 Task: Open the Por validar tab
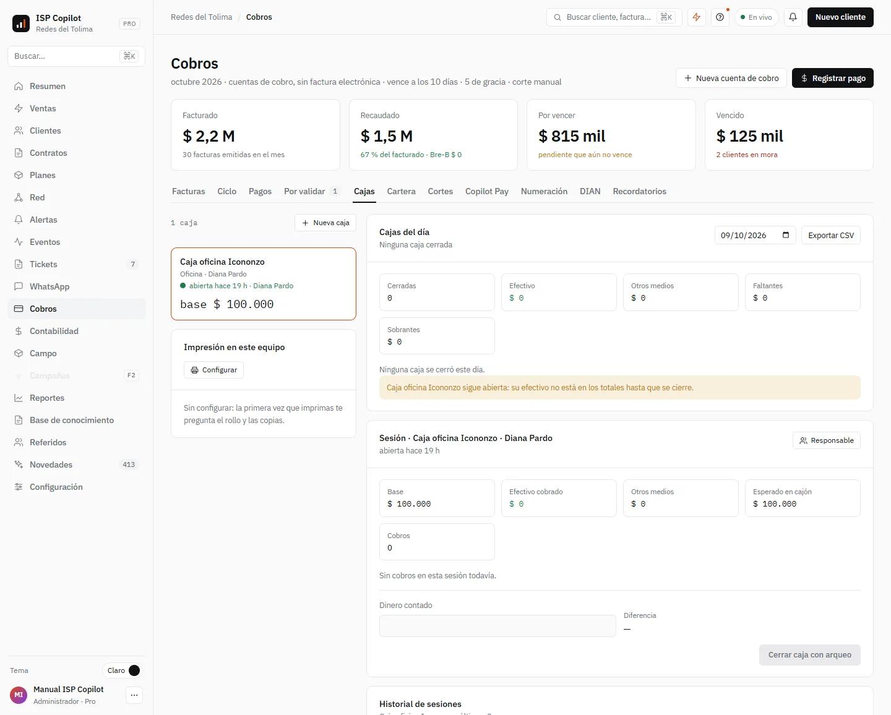(x=312, y=192)
